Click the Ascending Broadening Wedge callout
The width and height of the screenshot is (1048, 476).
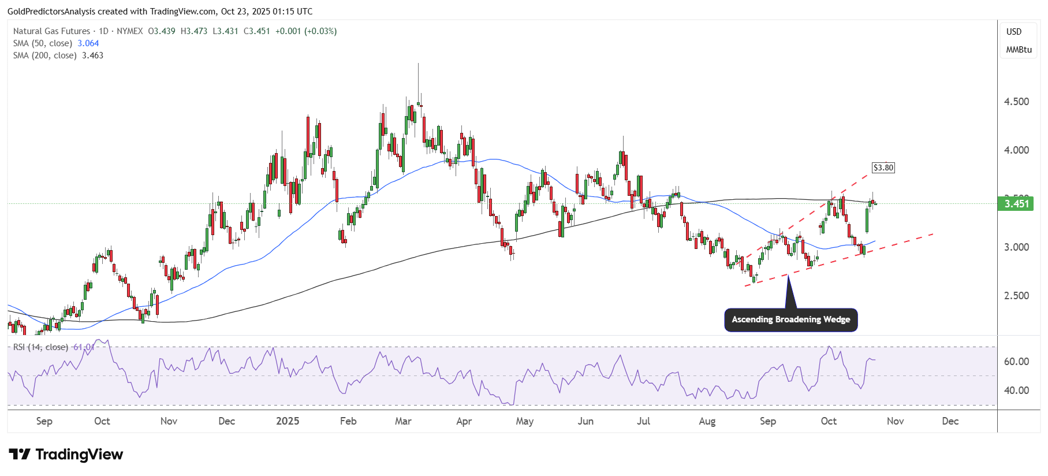tap(790, 319)
